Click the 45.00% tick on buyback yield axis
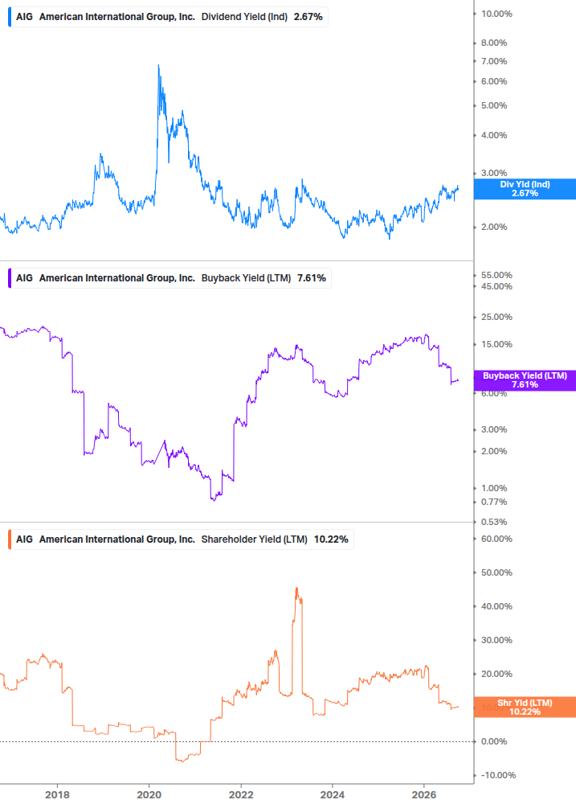 [x=496, y=286]
